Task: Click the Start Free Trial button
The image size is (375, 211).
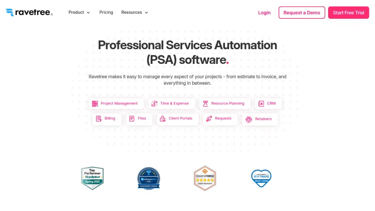Action: click(x=349, y=12)
